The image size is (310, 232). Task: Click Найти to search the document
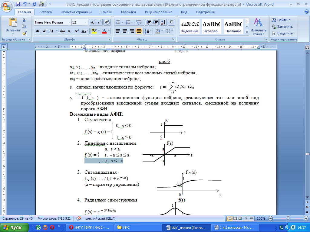coord(281,20)
